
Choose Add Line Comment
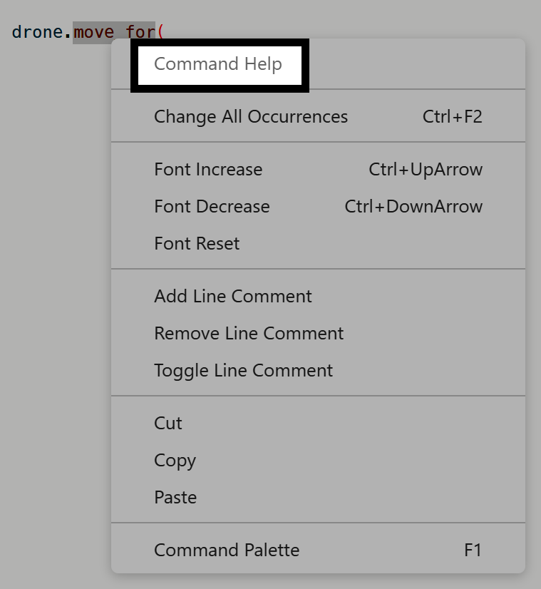[232, 296]
